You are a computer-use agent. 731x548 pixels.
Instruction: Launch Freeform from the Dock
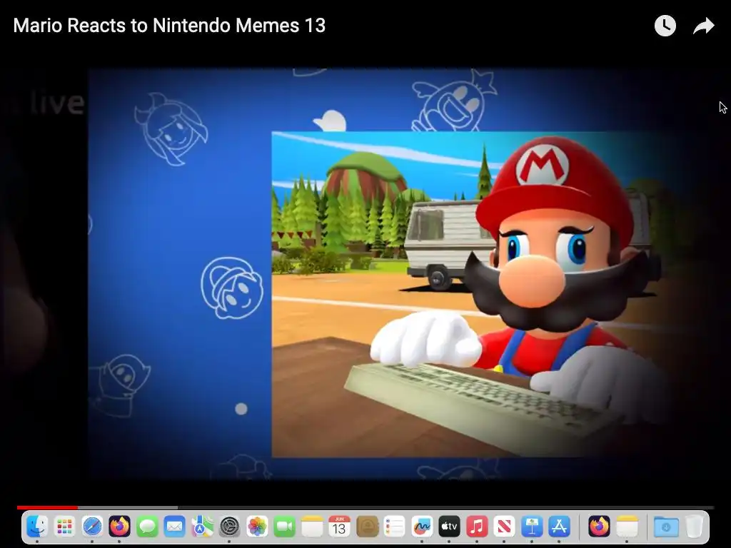pyautogui.click(x=422, y=527)
